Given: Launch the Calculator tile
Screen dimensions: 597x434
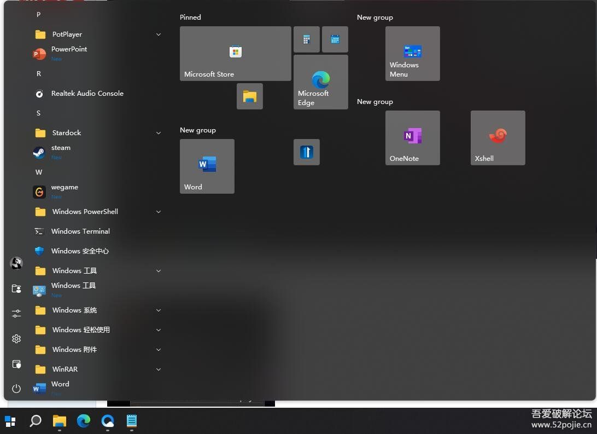Looking at the screenshot, I should 307,39.
